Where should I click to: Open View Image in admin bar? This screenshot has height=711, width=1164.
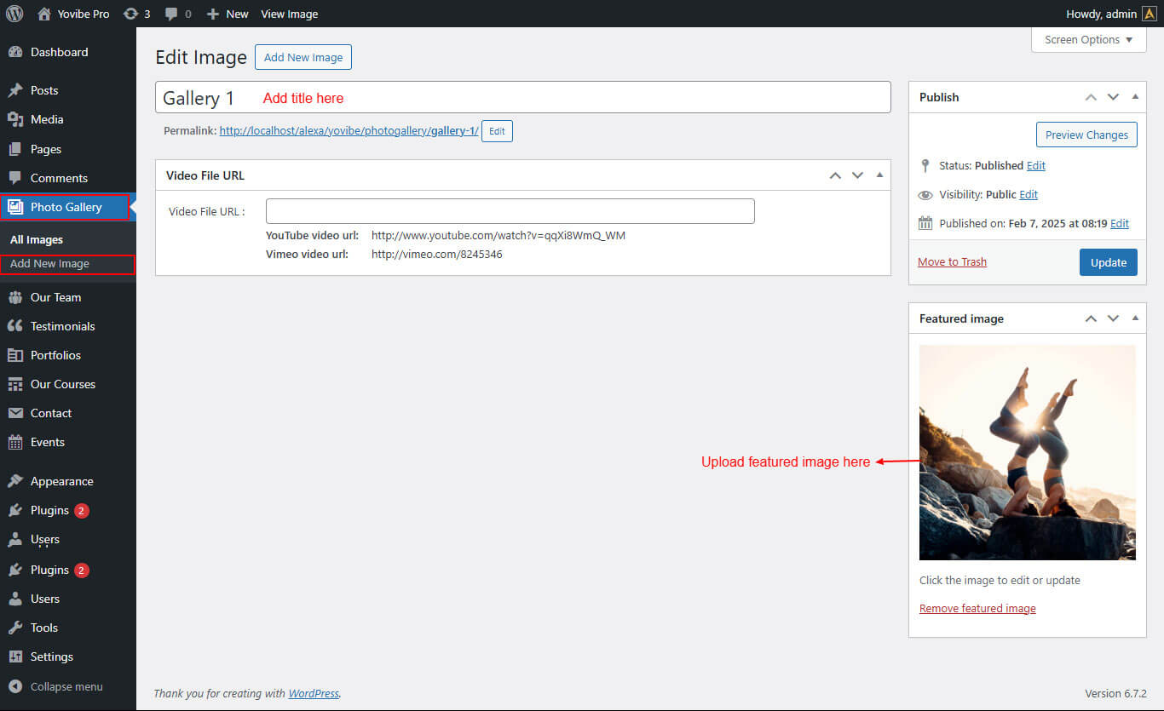(x=290, y=14)
